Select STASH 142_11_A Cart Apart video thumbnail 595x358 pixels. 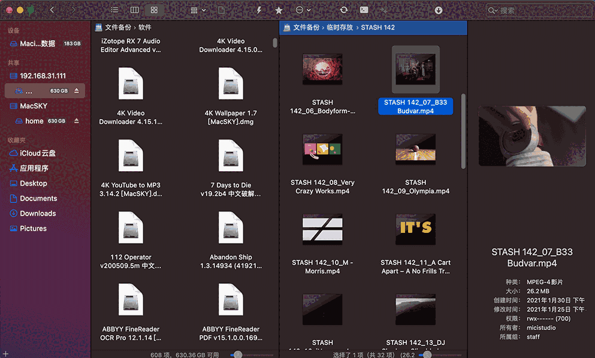(415, 228)
